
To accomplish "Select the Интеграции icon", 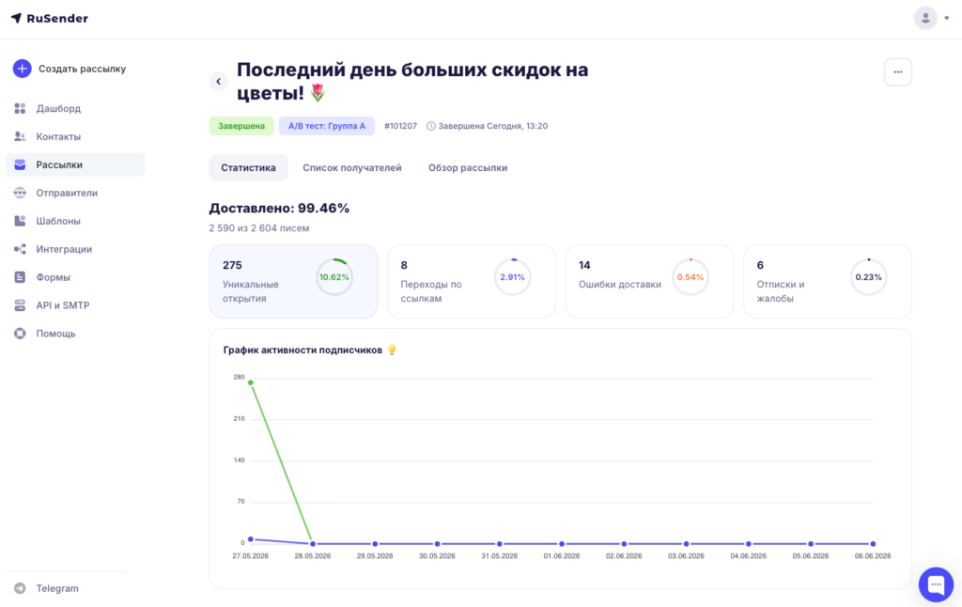I will tap(21, 249).
